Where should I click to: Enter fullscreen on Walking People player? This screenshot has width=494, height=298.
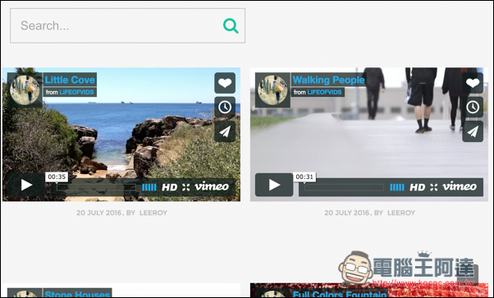(434, 187)
